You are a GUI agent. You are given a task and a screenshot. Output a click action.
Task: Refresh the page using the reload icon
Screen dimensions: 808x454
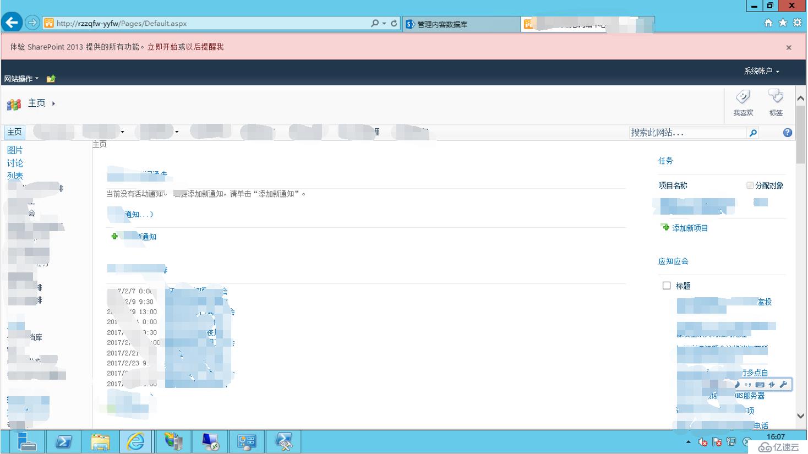[x=394, y=23]
